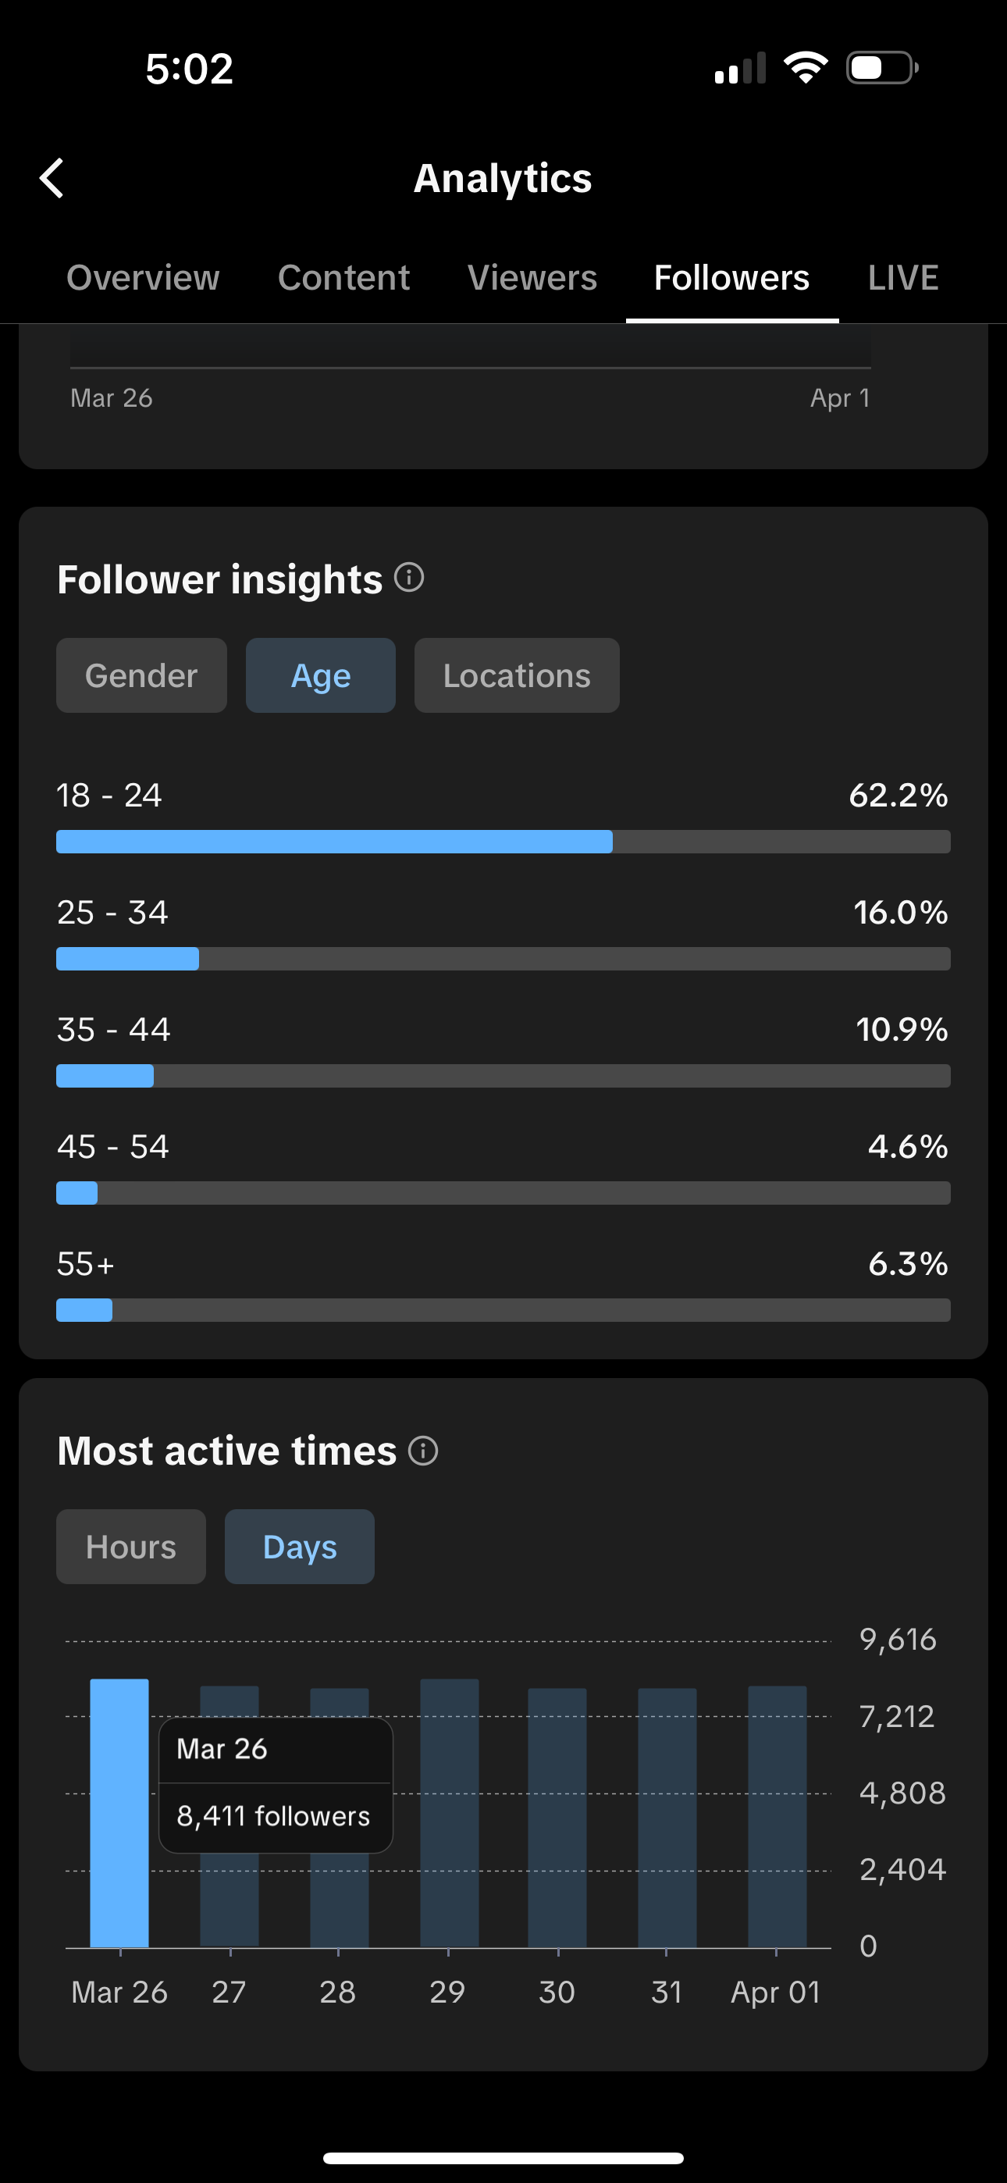1007x2183 pixels.
Task: Switch to the Overview tab
Action: click(144, 278)
